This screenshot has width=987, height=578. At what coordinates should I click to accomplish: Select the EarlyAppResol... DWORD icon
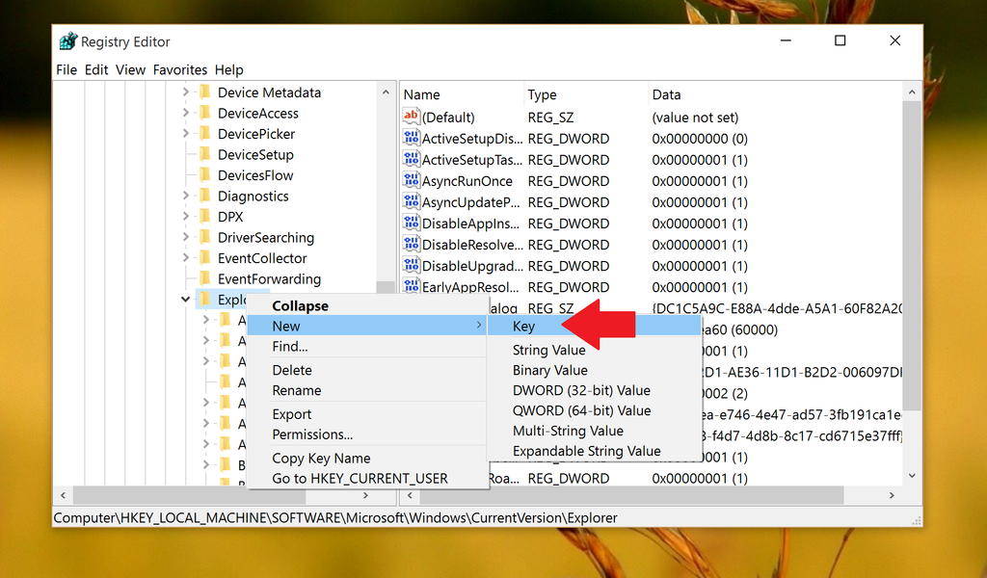[411, 286]
